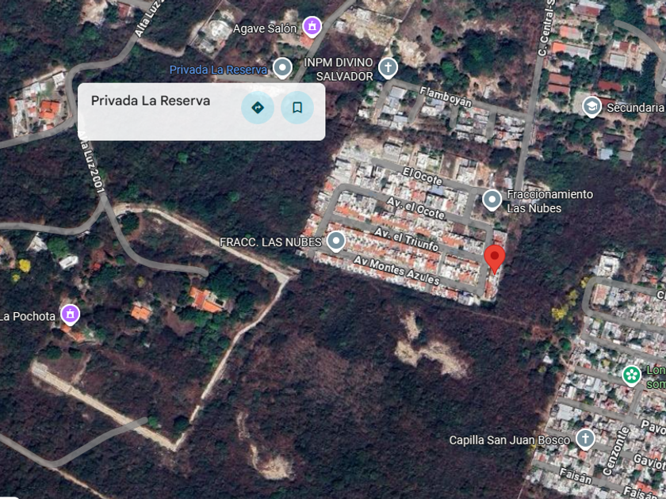
Task: Click the Fraccionamiento Las Nubes location pin
Action: pos(492,200)
